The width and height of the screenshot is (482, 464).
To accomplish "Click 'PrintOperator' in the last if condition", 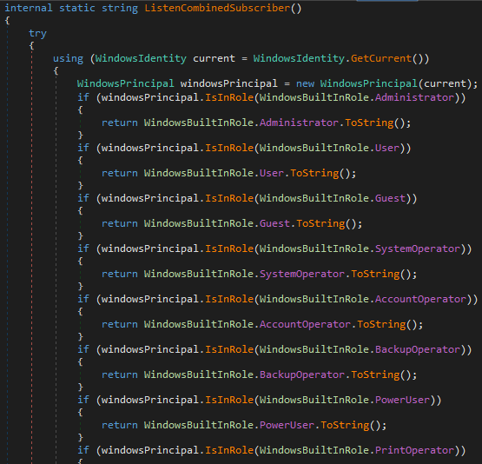I will (x=414, y=450).
